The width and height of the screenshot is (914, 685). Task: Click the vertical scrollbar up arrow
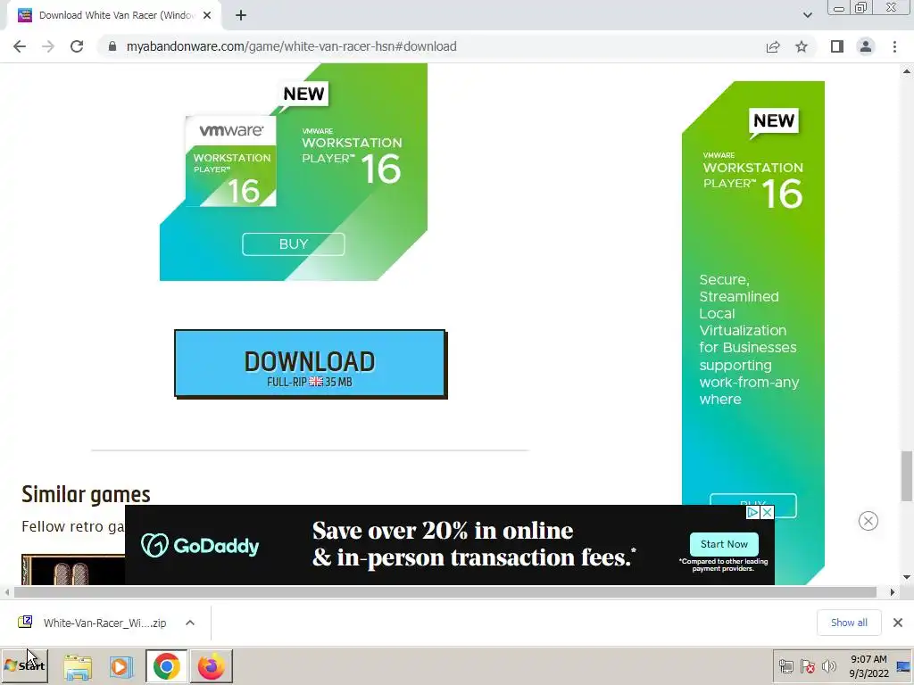click(907, 71)
